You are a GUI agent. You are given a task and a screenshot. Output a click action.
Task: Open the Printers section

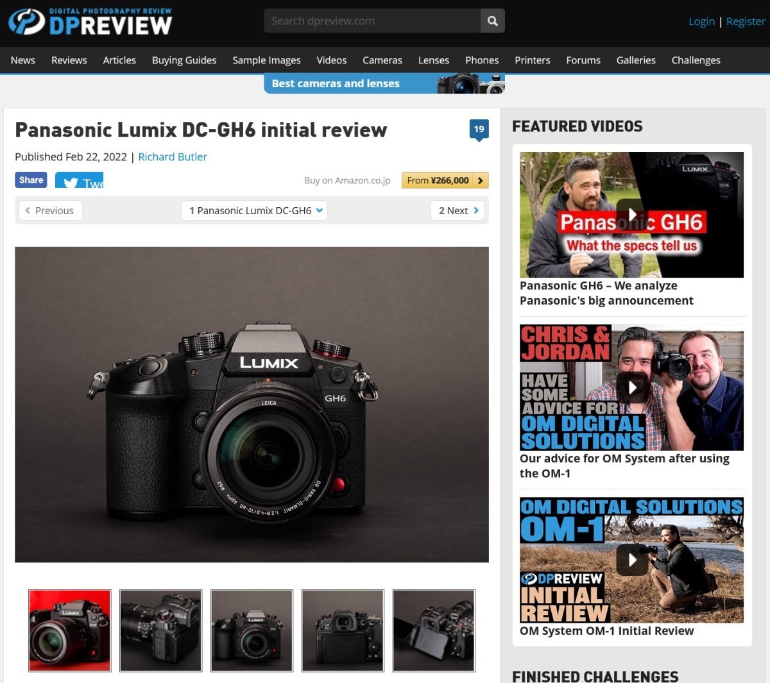point(533,60)
